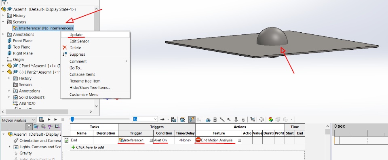The width and height of the screenshot is (388, 160).
Task: Click the <None> Time/Delay cell
Action: pyautogui.click(x=185, y=140)
